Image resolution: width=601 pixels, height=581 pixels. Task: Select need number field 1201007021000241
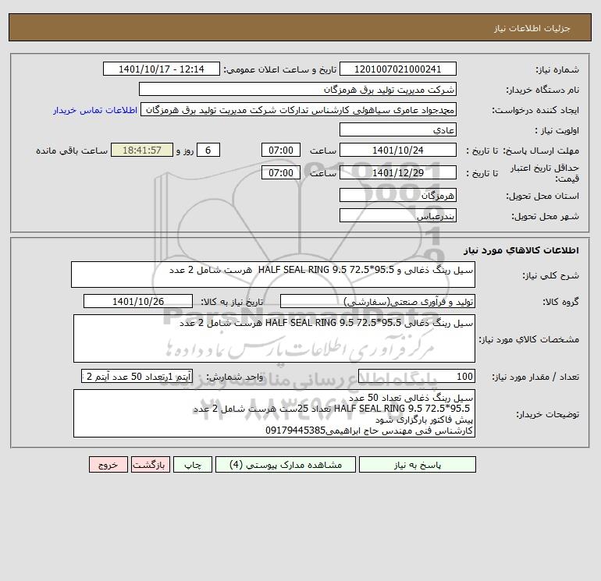398,69
